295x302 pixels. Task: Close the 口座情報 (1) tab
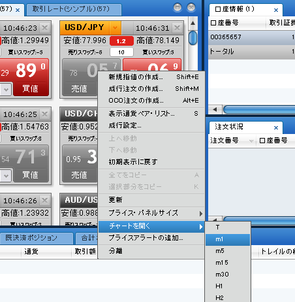(276, 10)
